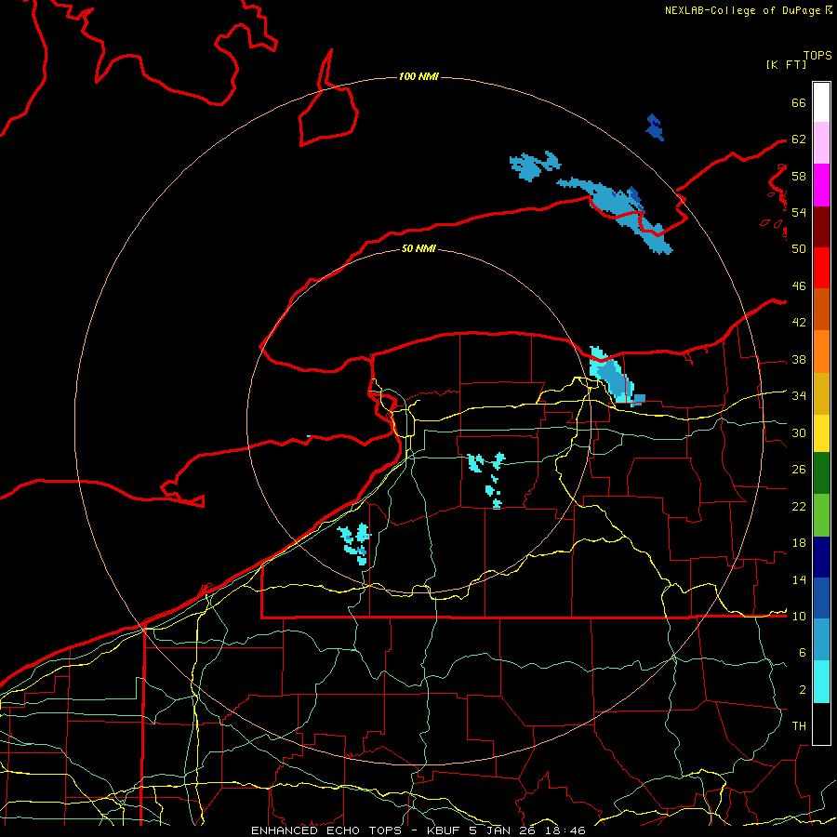Click the 'TOPS' legend heading
Image resolution: width=837 pixels, height=837 pixels.
coord(817,56)
